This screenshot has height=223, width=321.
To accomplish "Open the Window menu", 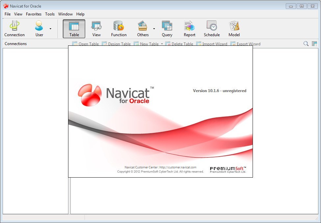I will point(65,14).
